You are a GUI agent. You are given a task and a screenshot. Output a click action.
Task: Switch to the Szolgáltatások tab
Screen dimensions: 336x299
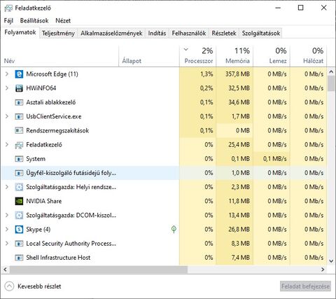point(261,34)
